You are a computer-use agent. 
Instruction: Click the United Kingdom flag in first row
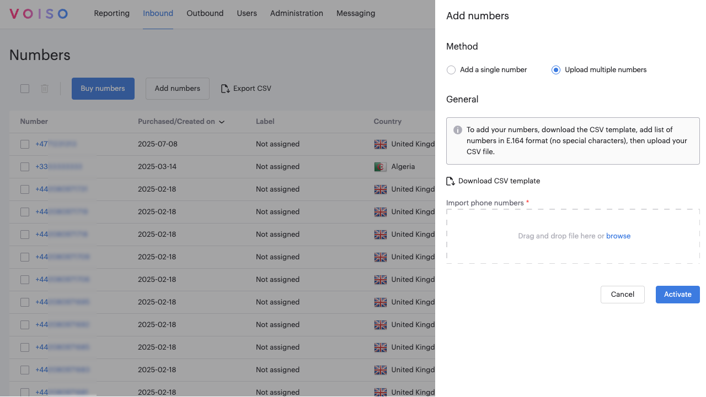(381, 144)
